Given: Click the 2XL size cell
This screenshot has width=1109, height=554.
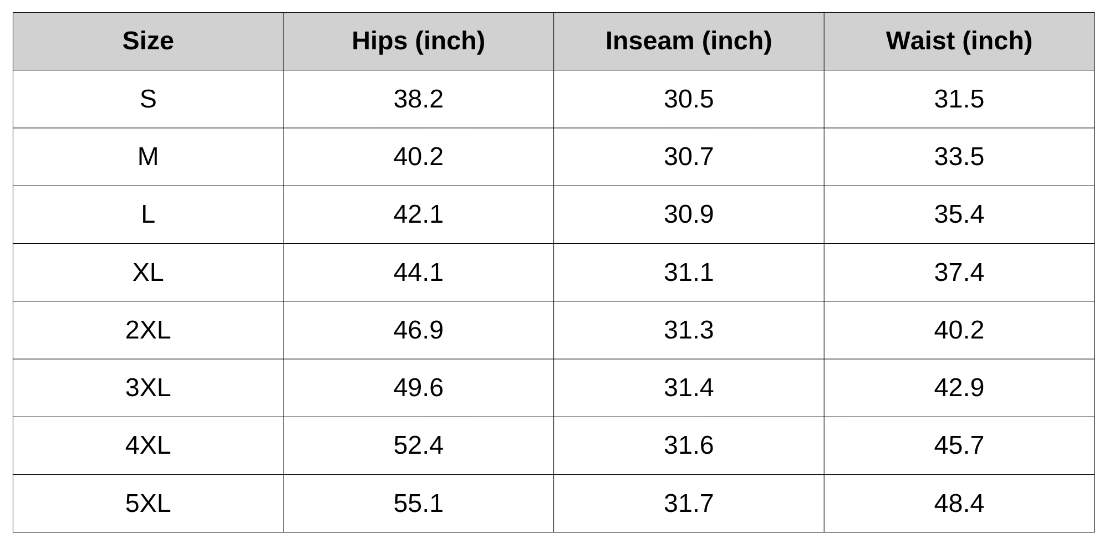Looking at the screenshot, I should click(148, 330).
